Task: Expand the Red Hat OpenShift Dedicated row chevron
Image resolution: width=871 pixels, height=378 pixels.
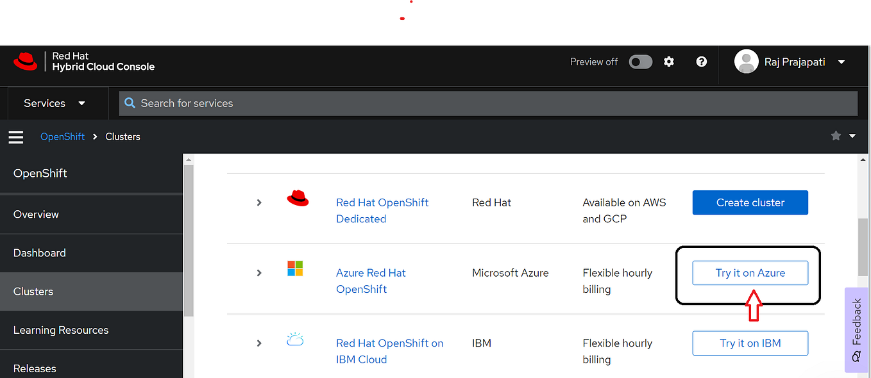Action: click(259, 202)
